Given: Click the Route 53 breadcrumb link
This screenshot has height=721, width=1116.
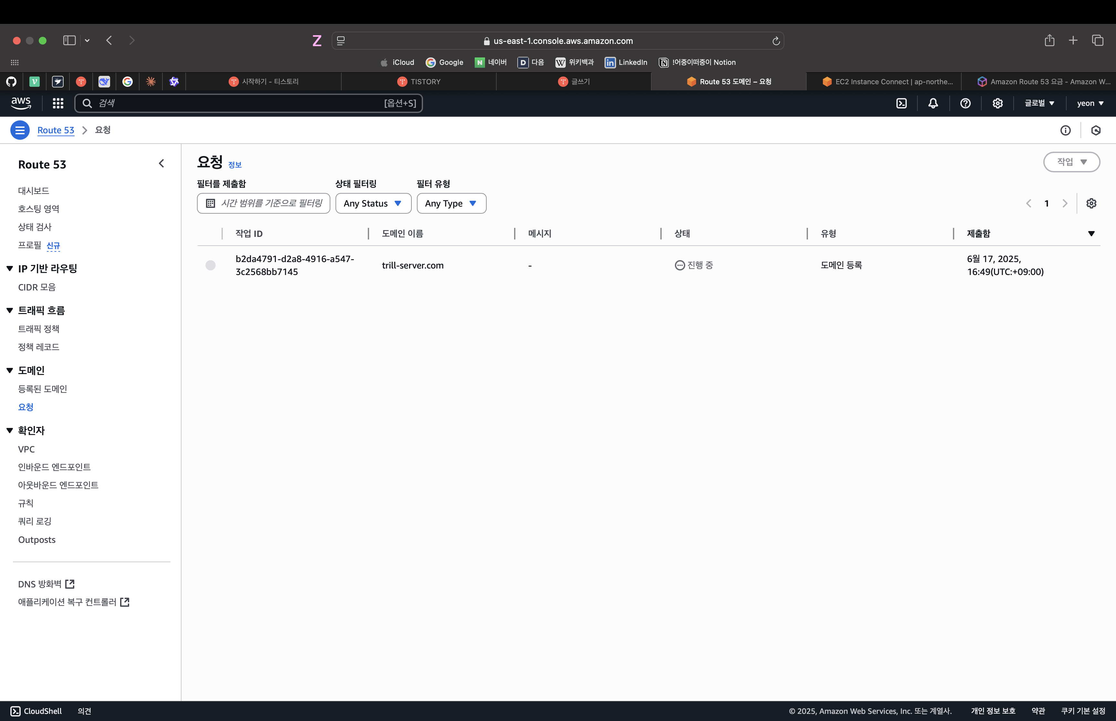Looking at the screenshot, I should coord(56,130).
